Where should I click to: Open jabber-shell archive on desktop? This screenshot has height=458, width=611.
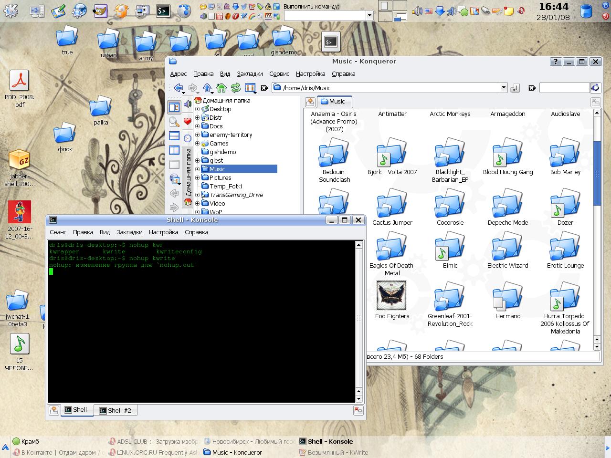click(x=20, y=168)
